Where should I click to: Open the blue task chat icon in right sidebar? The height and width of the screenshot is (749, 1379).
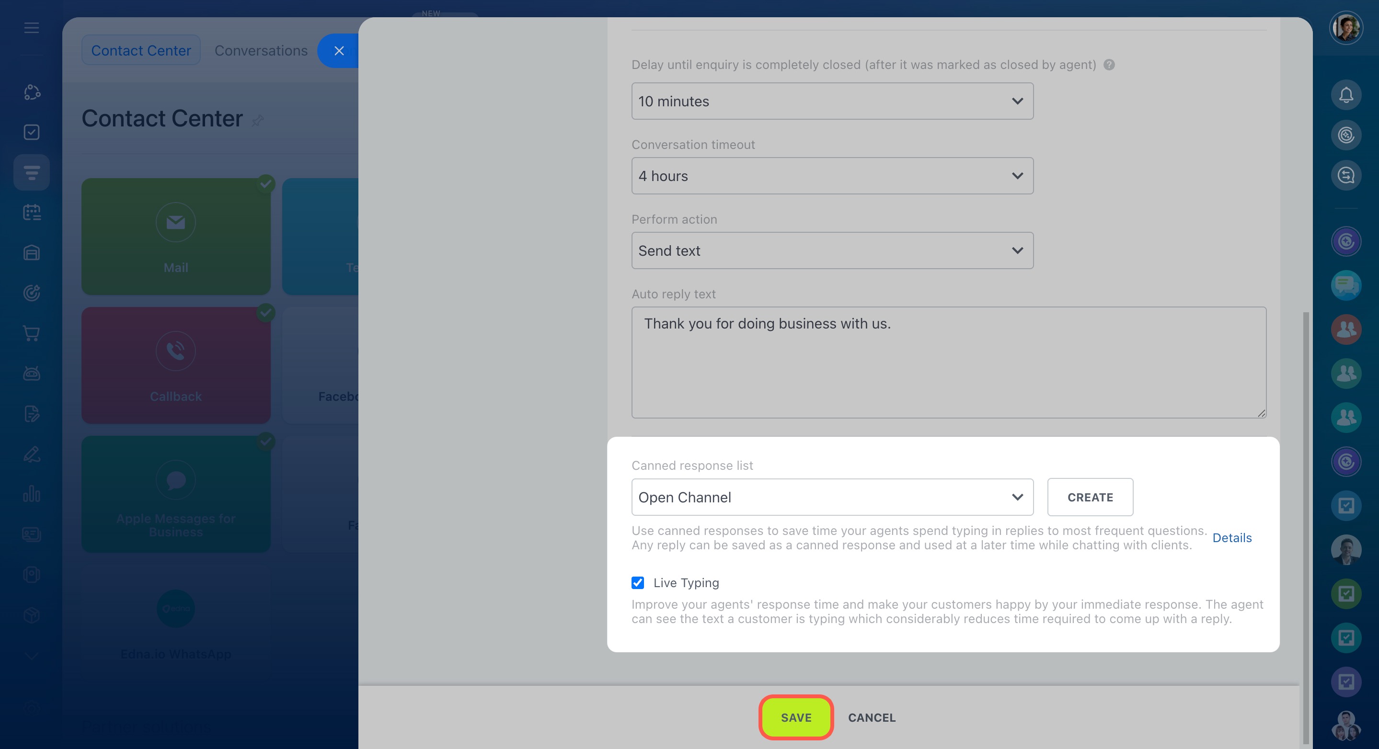coord(1346,506)
